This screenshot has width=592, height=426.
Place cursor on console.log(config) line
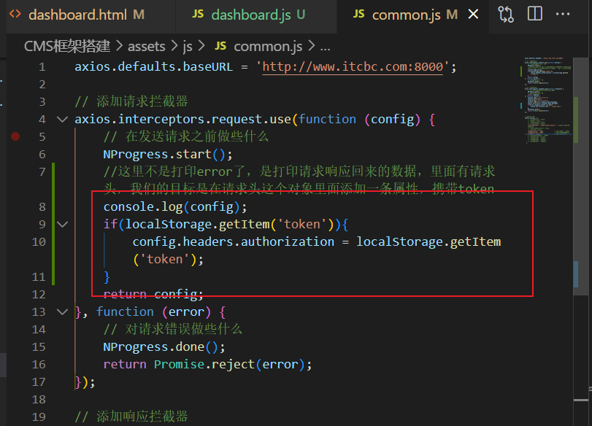click(175, 207)
